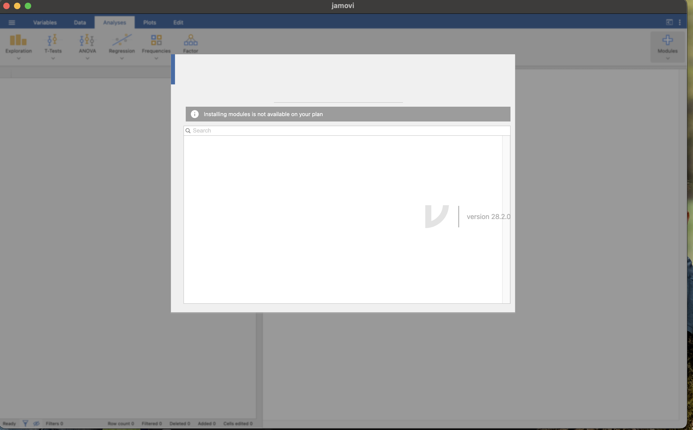Open the Regression analyses icon

coord(122,40)
